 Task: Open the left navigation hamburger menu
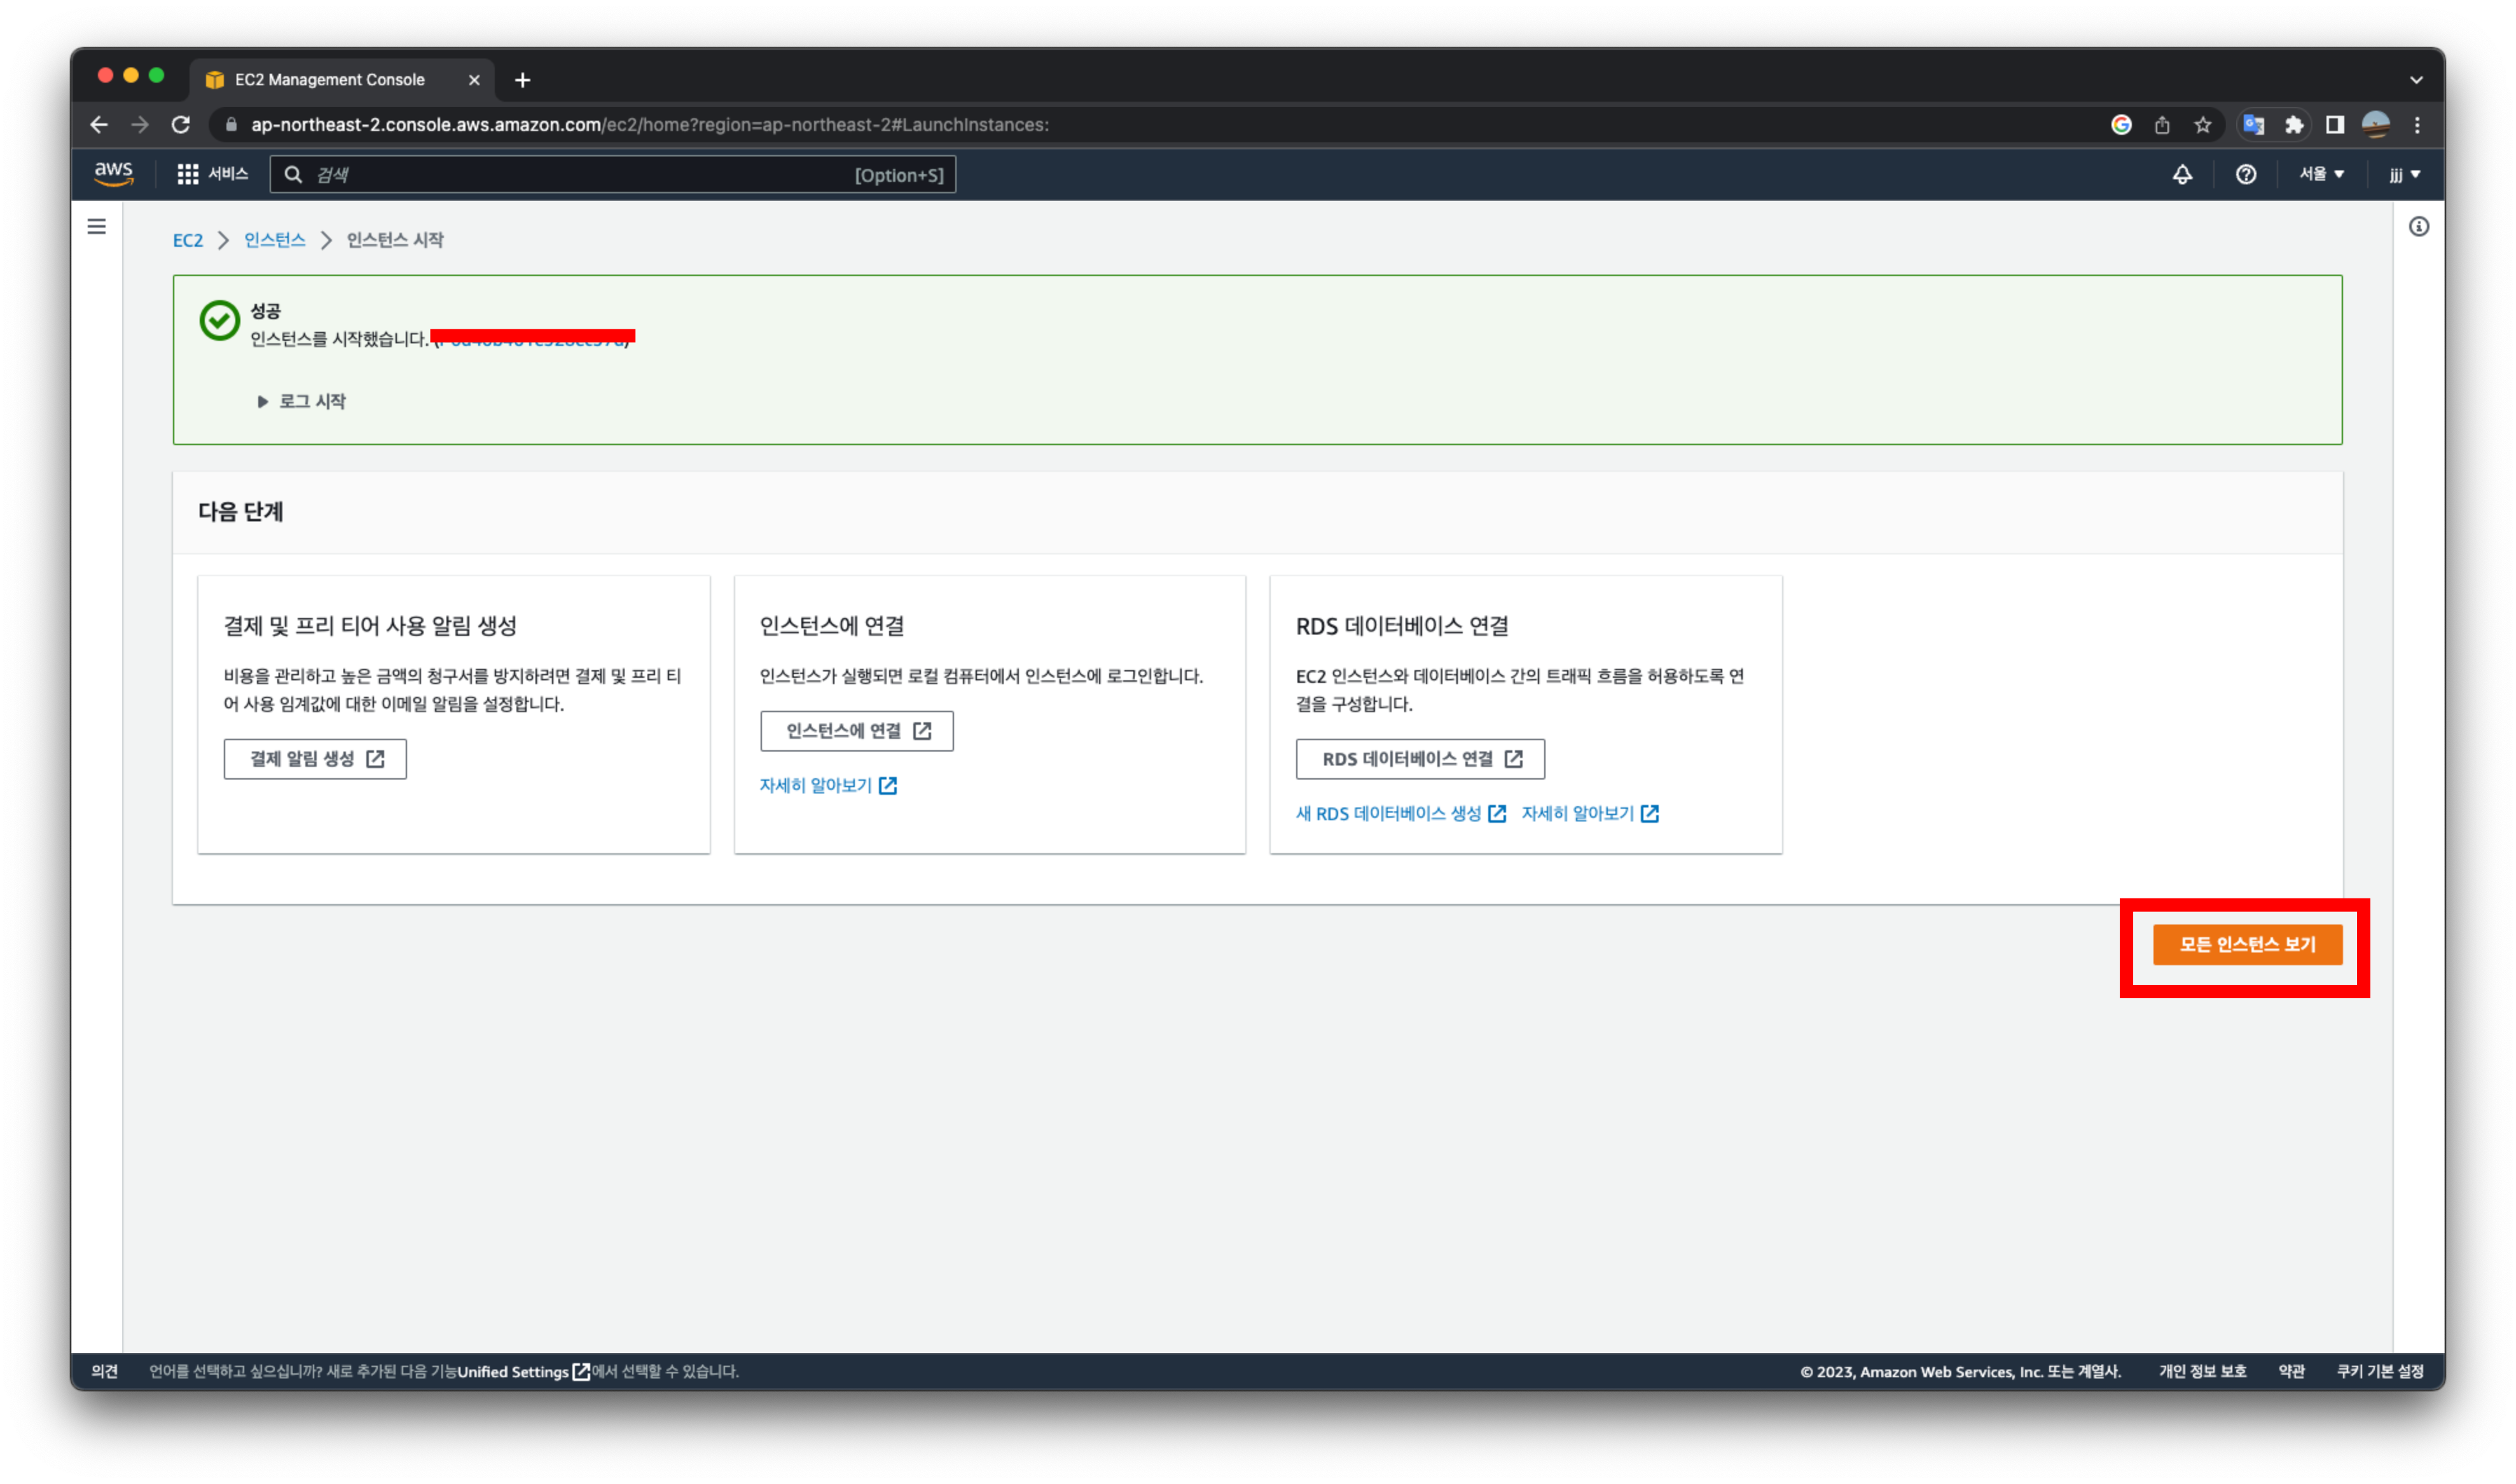pyautogui.click(x=97, y=227)
